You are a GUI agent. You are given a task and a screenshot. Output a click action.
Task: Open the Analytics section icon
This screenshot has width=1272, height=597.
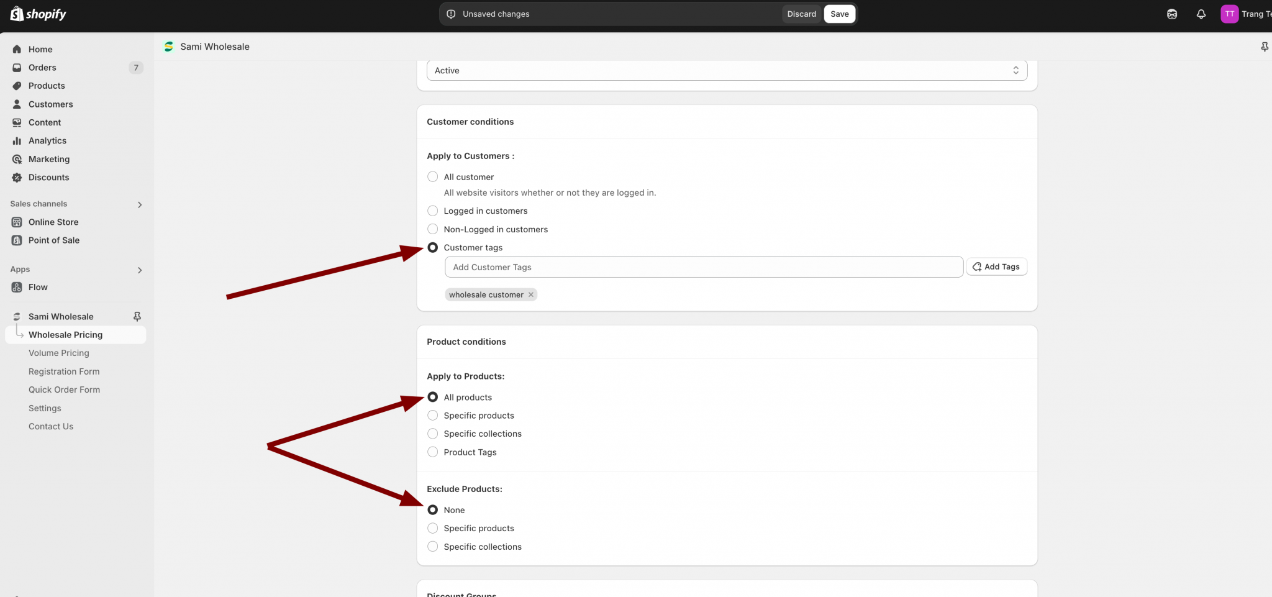(17, 141)
